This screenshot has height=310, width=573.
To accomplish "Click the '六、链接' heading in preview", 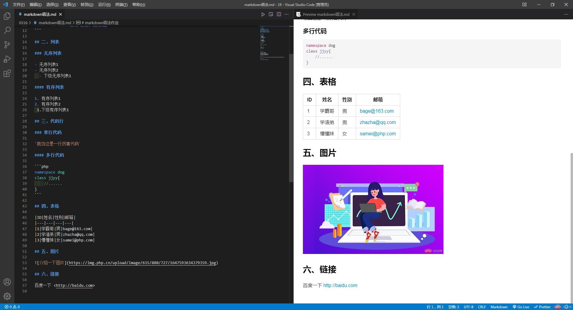I will pyautogui.click(x=320, y=269).
